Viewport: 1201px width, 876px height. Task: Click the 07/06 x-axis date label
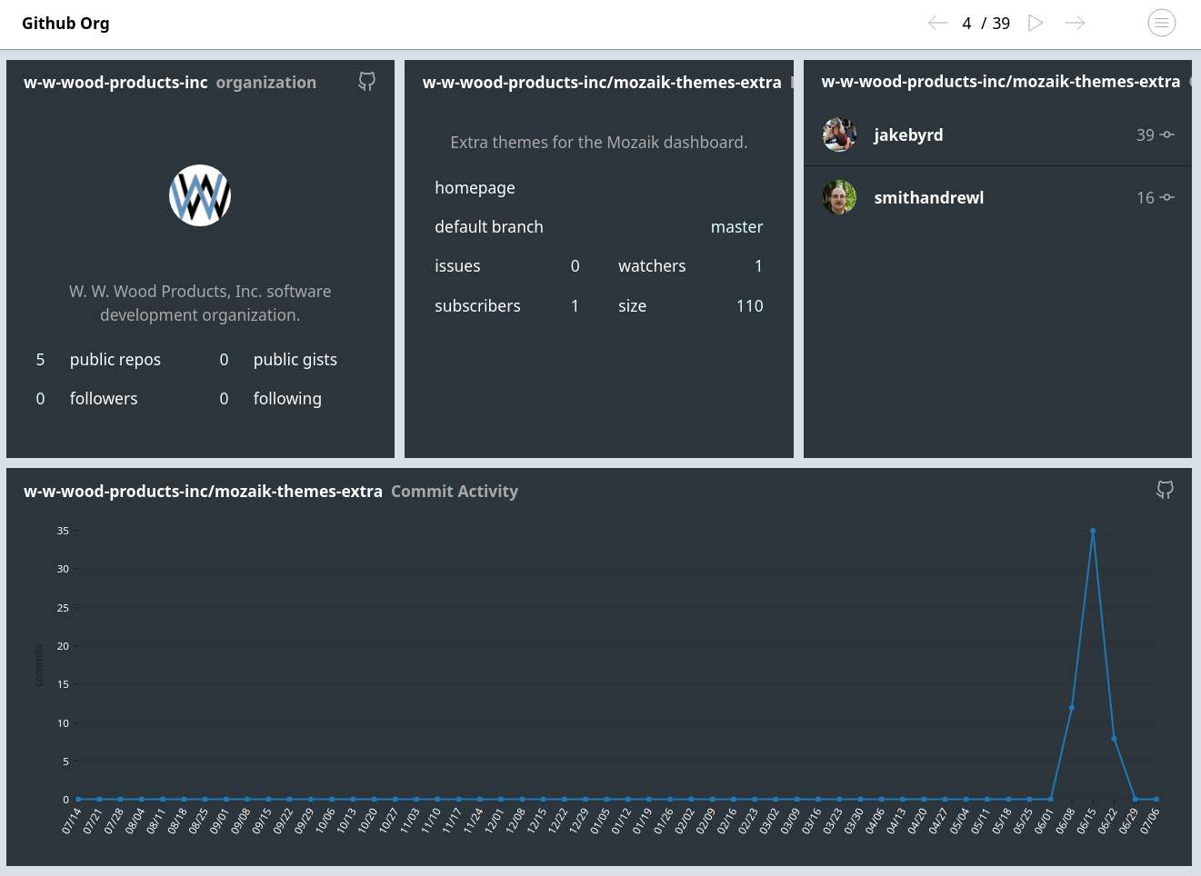click(x=1150, y=821)
